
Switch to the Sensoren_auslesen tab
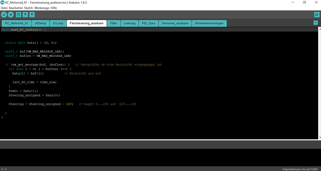tap(175, 23)
